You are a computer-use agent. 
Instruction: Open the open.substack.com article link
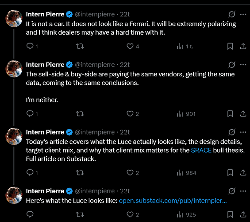coord(173,201)
